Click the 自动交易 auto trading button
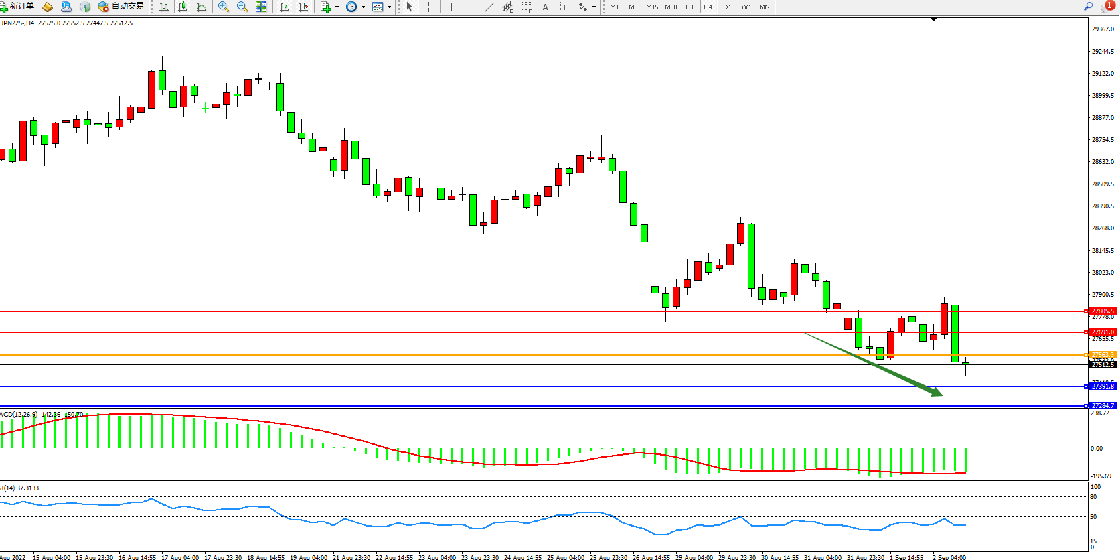 pyautogui.click(x=121, y=7)
